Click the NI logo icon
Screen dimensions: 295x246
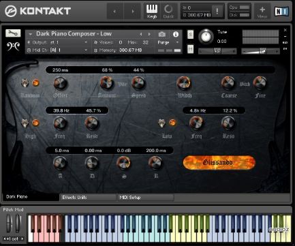point(281,11)
